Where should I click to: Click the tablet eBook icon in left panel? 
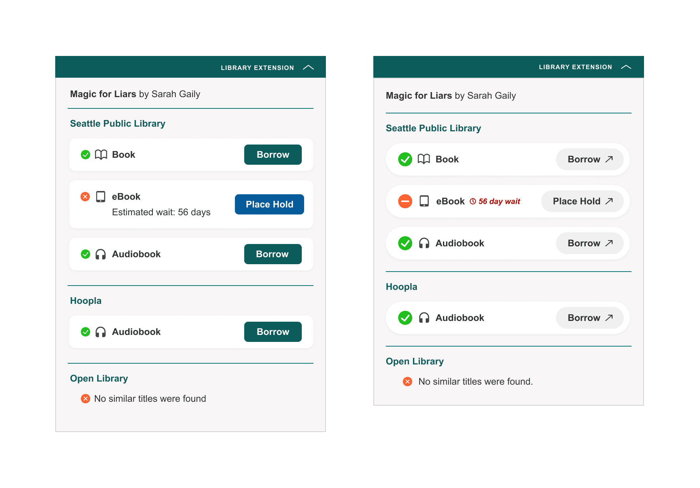click(101, 197)
